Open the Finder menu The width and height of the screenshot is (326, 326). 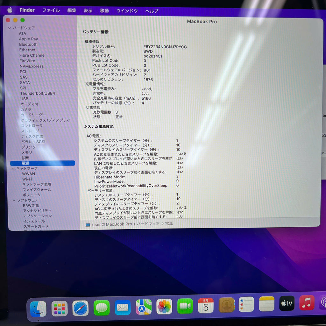tap(27, 10)
